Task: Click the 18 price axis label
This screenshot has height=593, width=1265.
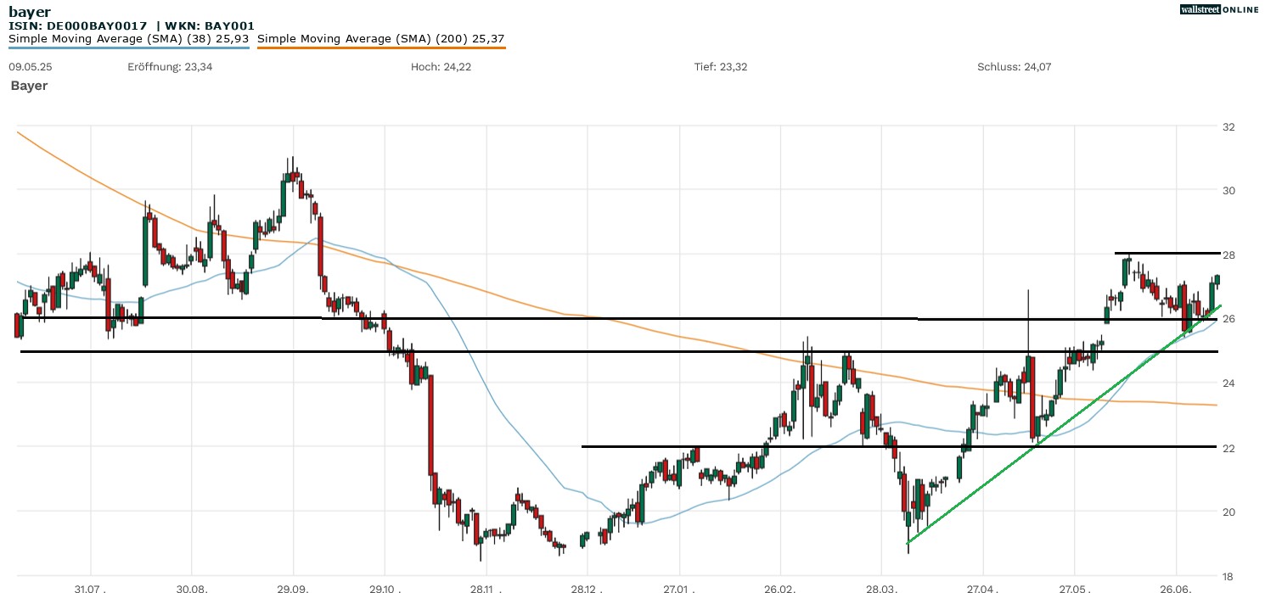Action: (1228, 575)
